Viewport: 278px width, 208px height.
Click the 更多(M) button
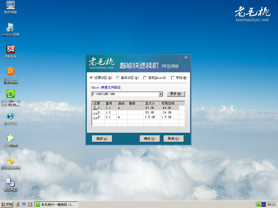(176, 94)
